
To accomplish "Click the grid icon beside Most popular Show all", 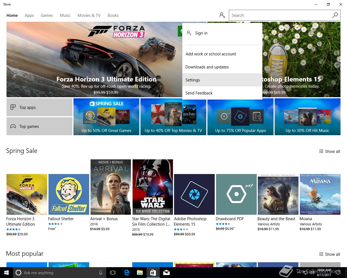I will (321, 254).
